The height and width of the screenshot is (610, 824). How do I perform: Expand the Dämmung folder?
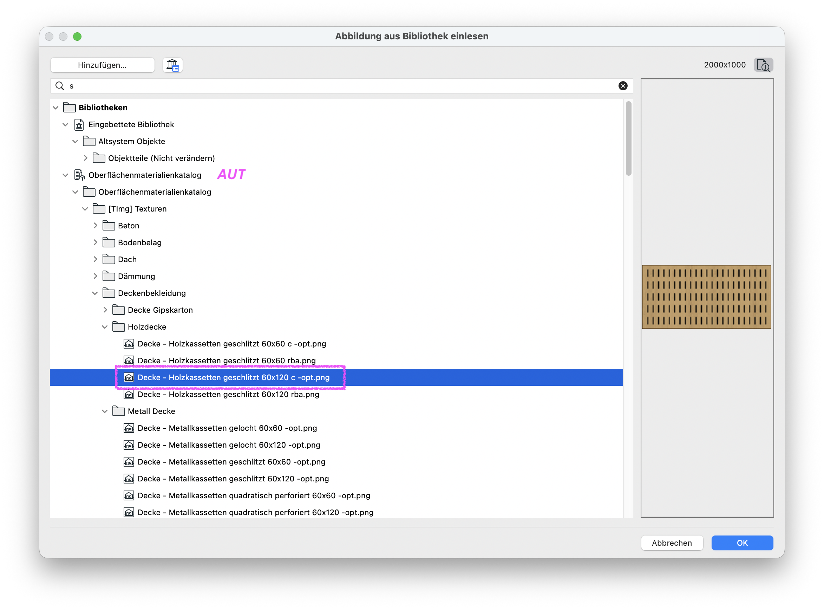[x=95, y=276]
